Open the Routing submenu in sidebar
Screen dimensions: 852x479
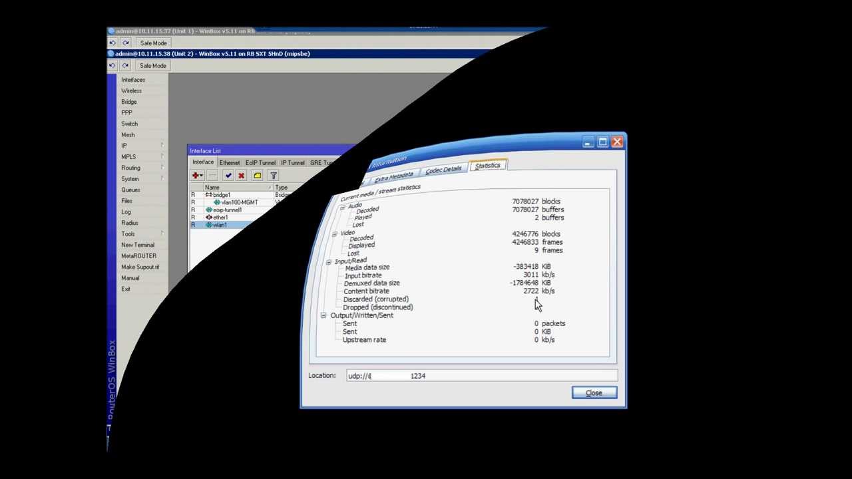pos(141,168)
